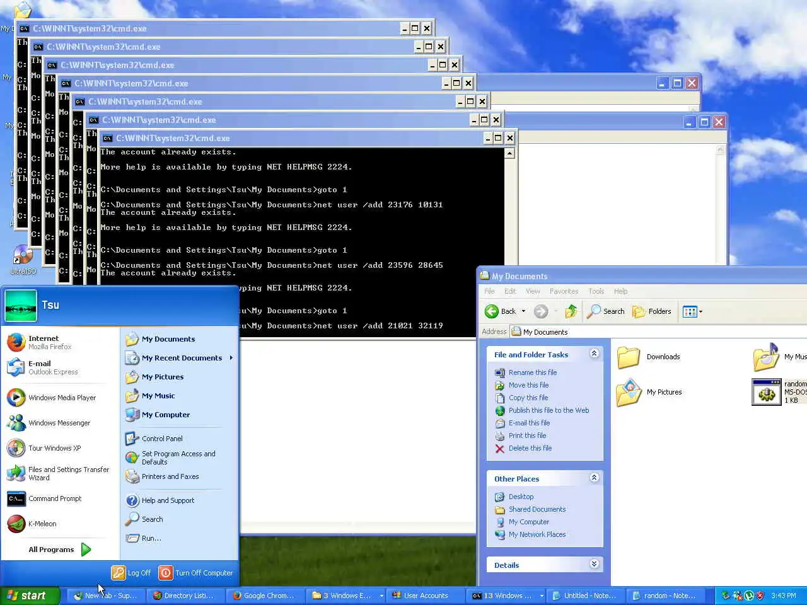Screen dimensions: 807x605
Task: Go to Shared Documents link
Action: (x=537, y=509)
